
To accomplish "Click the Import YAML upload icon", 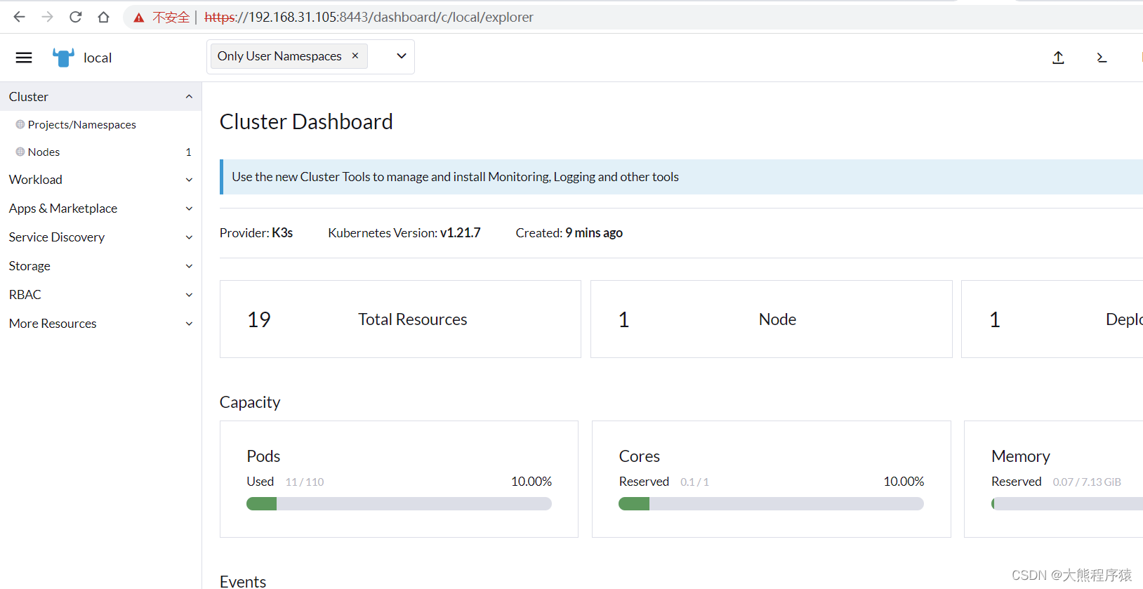I will coord(1058,58).
